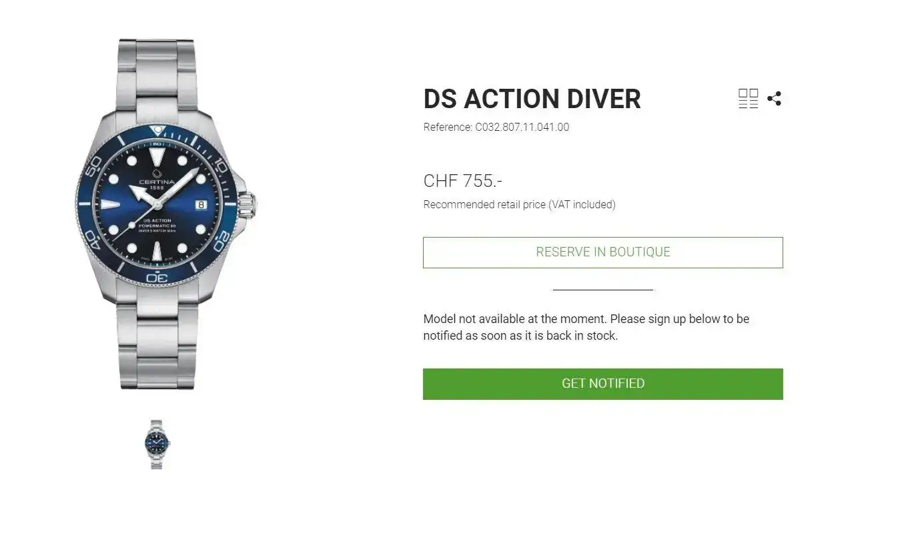Click the short divider line under Reserve button

(602, 290)
